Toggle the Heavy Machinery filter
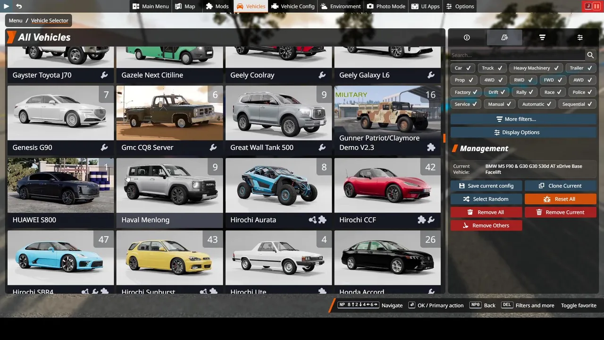604x340 pixels. 536,68
